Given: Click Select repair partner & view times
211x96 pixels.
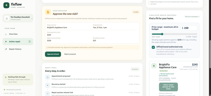Looking at the screenshot, I should click(168, 87).
